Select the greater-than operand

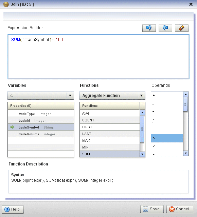(x=167, y=154)
